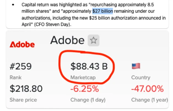Click the Share price label
The width and height of the screenshot is (173, 111).
coord(23,100)
